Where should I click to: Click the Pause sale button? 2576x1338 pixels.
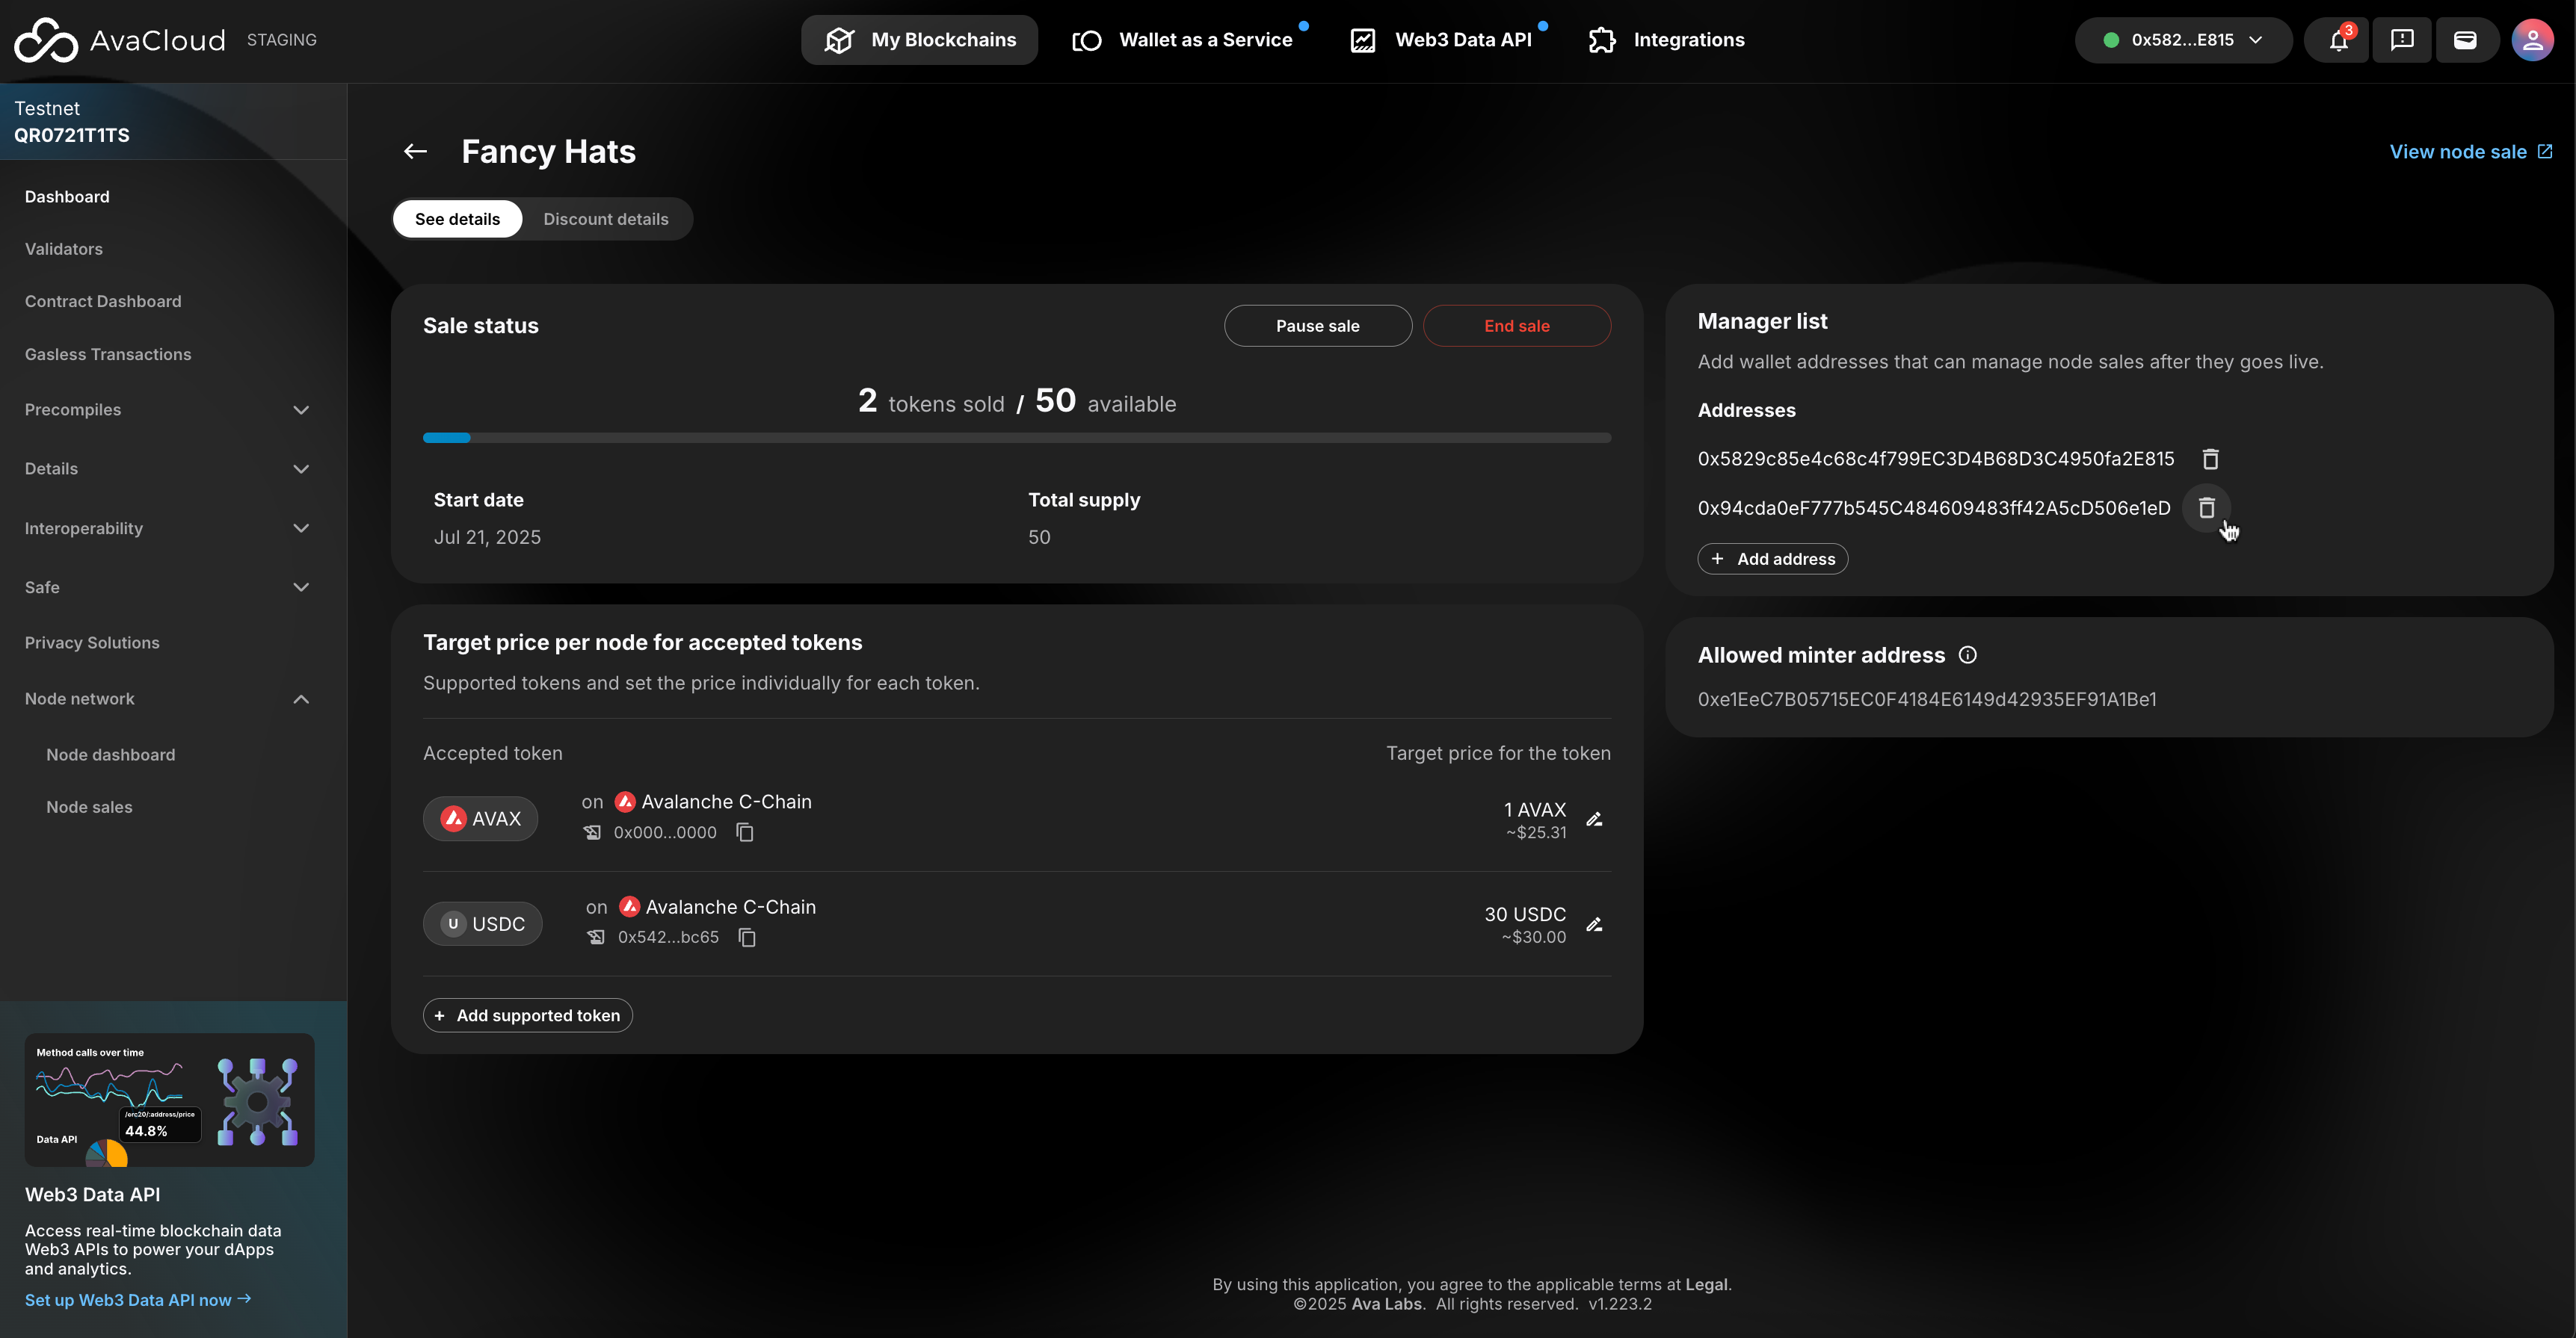click(x=1317, y=326)
